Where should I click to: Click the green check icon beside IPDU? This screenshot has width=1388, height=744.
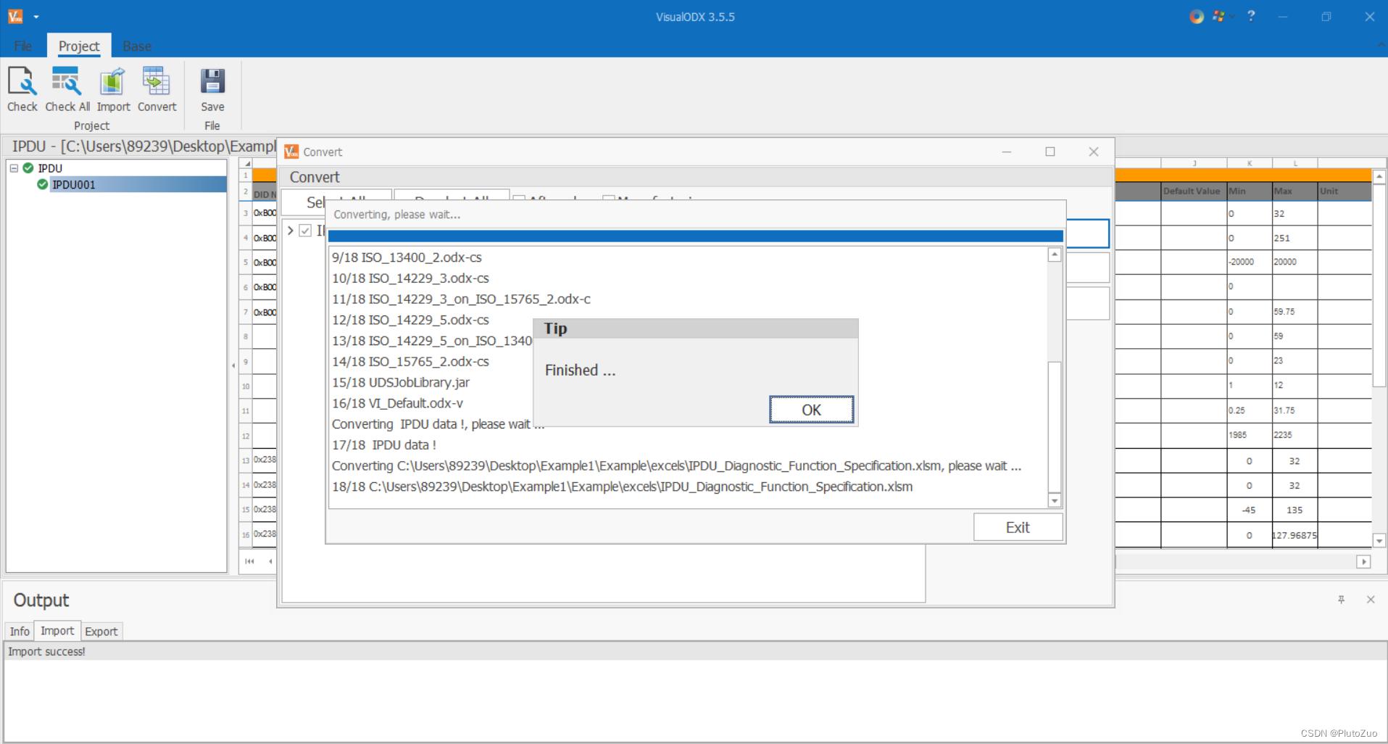click(28, 168)
